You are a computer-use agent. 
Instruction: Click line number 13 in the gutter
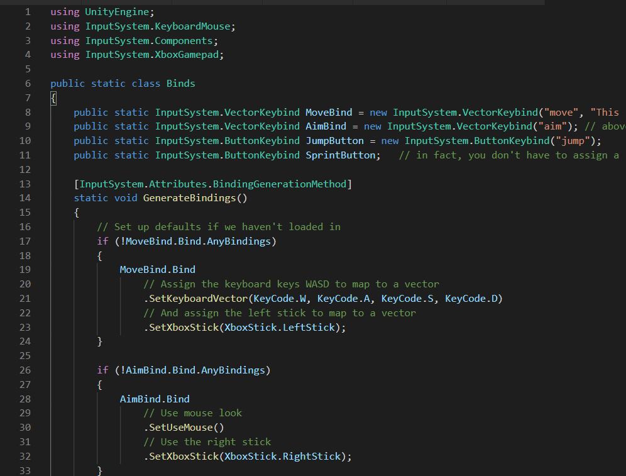pyautogui.click(x=25, y=184)
